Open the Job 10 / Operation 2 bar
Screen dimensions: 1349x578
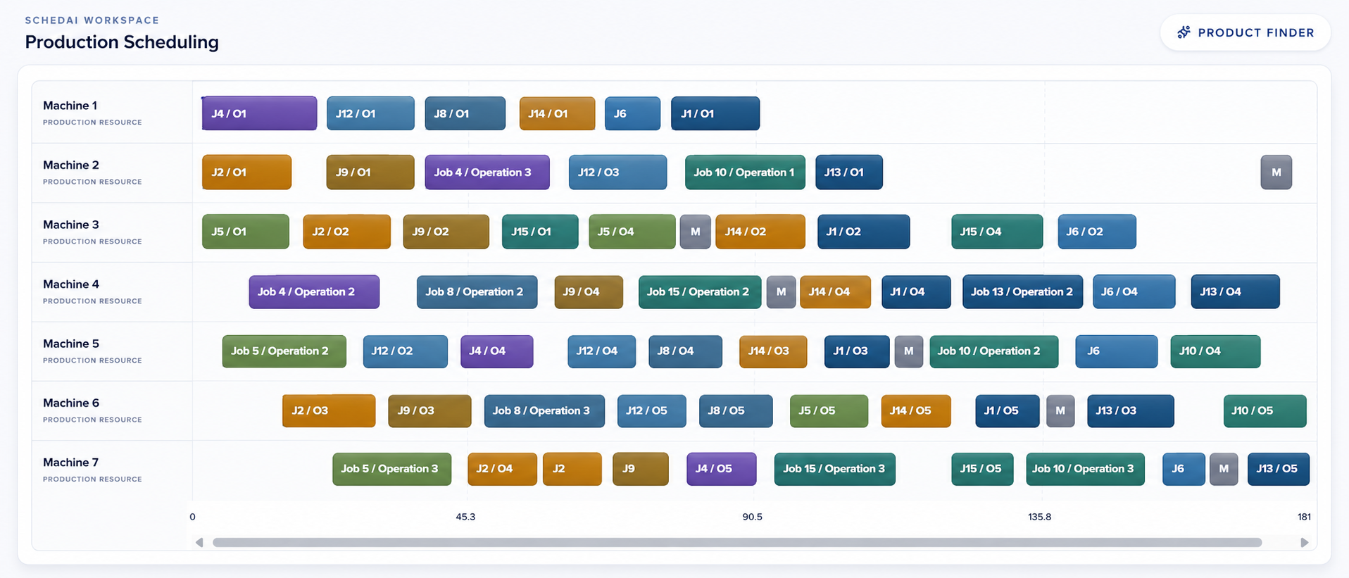(x=993, y=351)
